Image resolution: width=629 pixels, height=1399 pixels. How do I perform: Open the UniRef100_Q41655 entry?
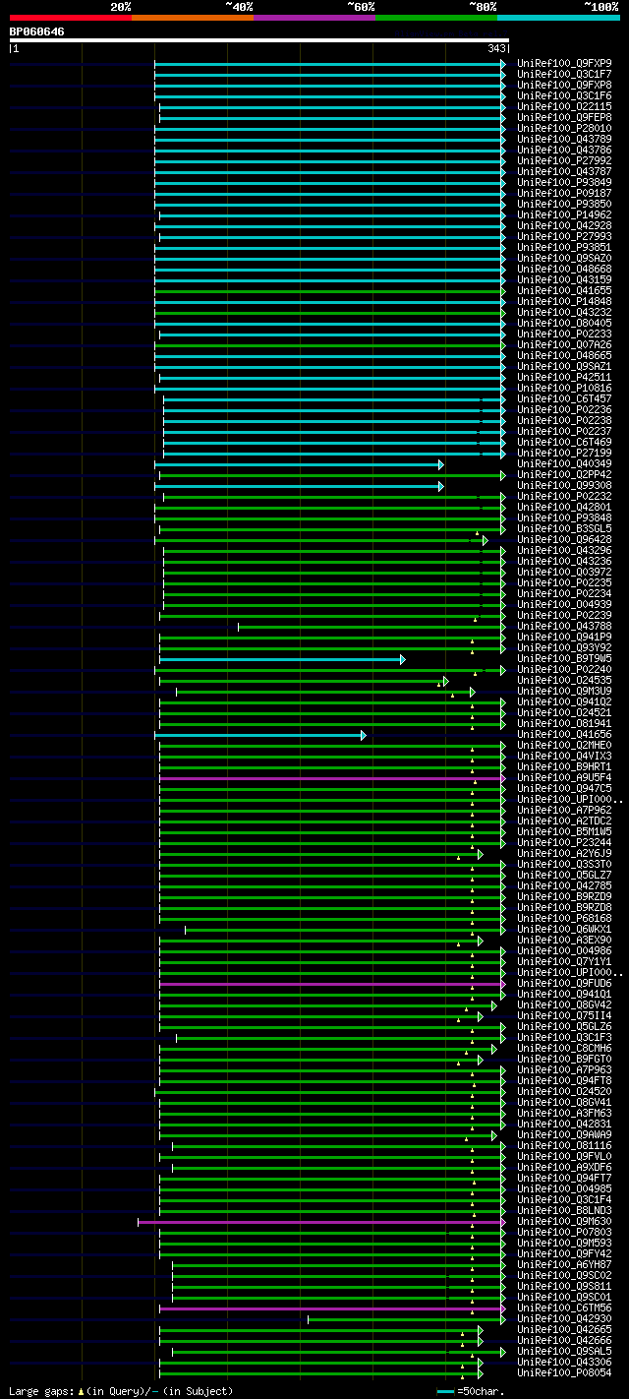tap(564, 291)
